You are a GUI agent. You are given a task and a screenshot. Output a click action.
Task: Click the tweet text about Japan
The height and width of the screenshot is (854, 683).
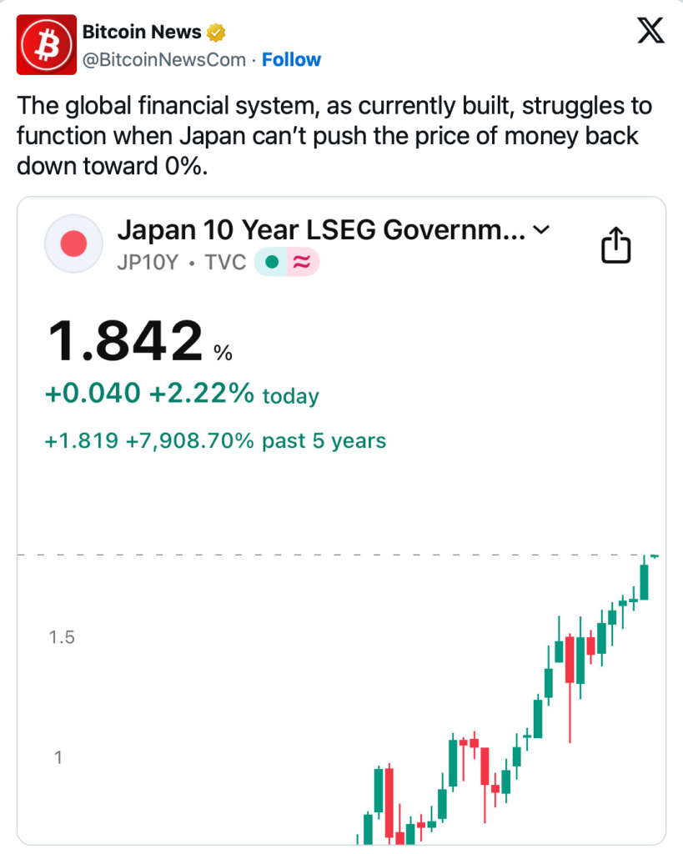334,134
